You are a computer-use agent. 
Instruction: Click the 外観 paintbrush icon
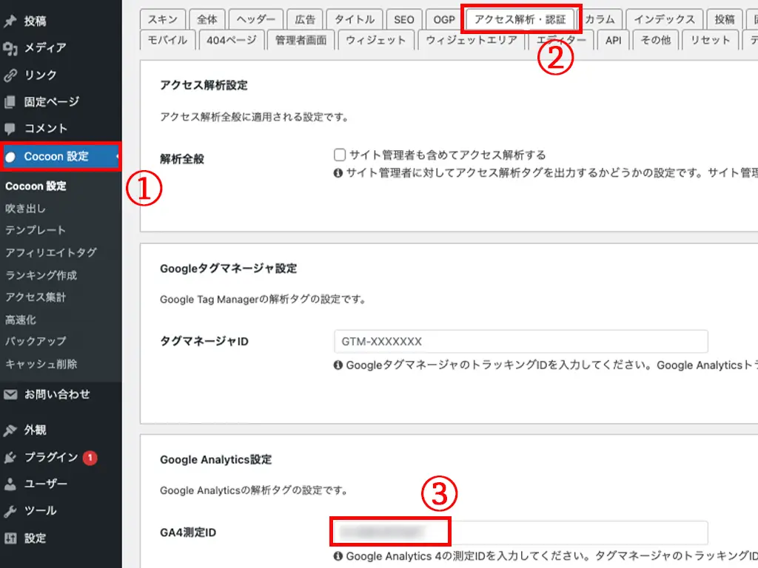pyautogui.click(x=10, y=430)
